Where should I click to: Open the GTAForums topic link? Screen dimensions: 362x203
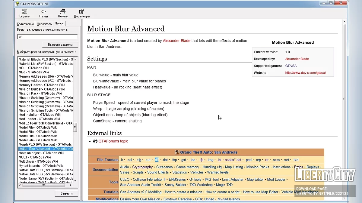click(x=113, y=141)
